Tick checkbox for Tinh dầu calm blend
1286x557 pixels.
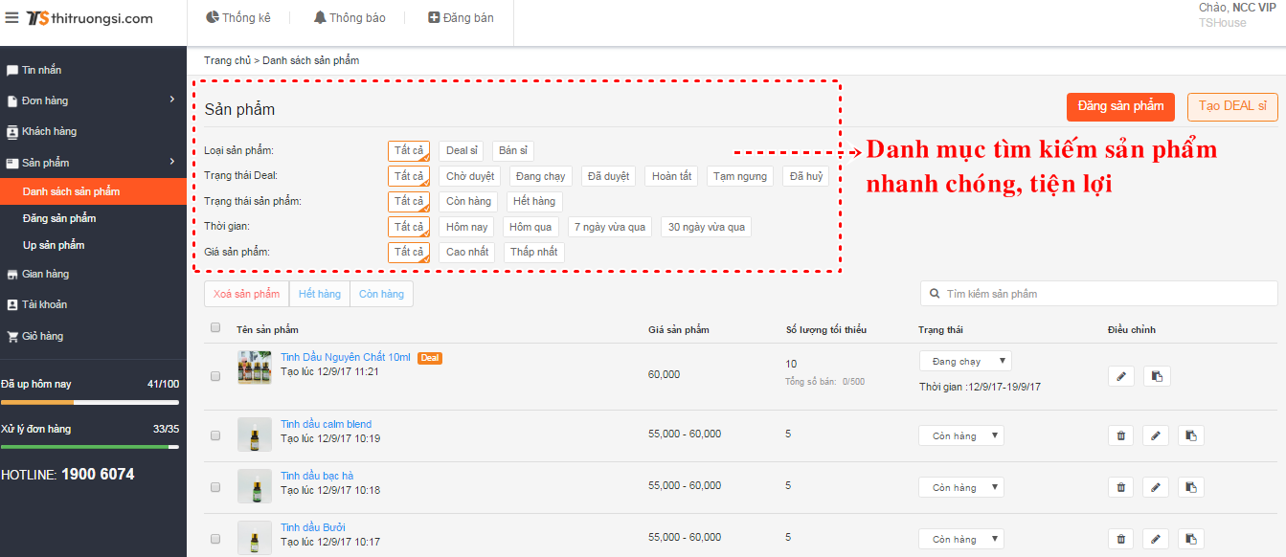click(215, 435)
